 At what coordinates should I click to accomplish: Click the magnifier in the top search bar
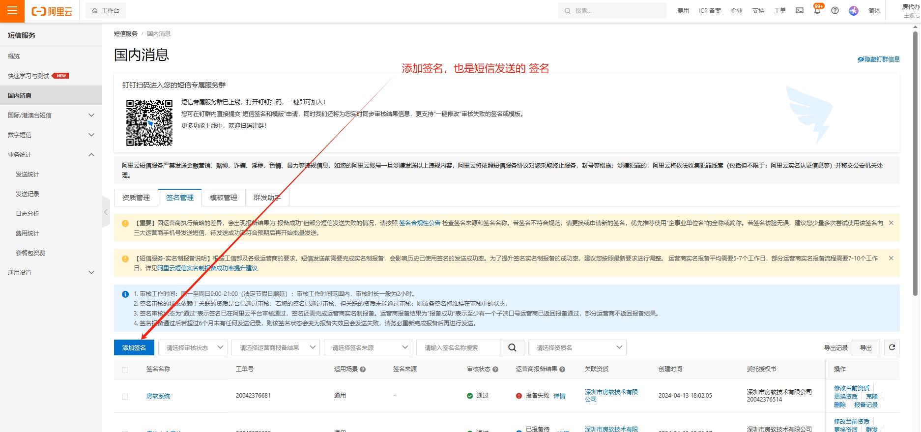point(568,11)
